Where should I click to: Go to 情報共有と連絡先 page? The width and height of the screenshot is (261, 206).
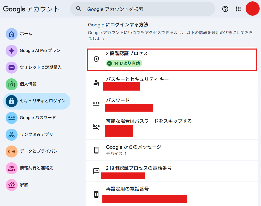(36, 168)
